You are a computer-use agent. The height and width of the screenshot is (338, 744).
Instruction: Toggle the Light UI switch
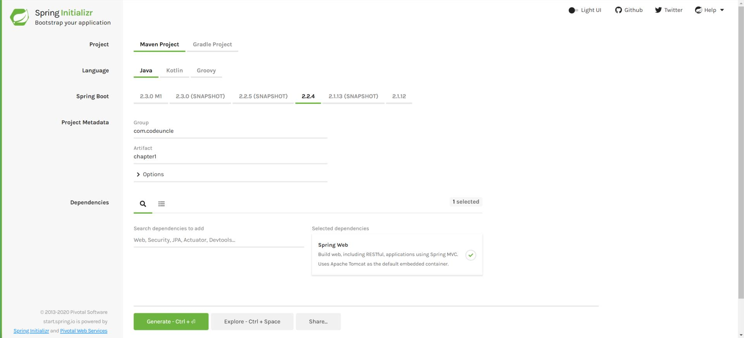pyautogui.click(x=573, y=10)
